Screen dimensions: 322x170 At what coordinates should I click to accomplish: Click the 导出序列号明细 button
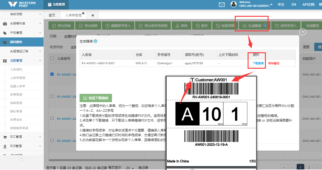(x=153, y=26)
